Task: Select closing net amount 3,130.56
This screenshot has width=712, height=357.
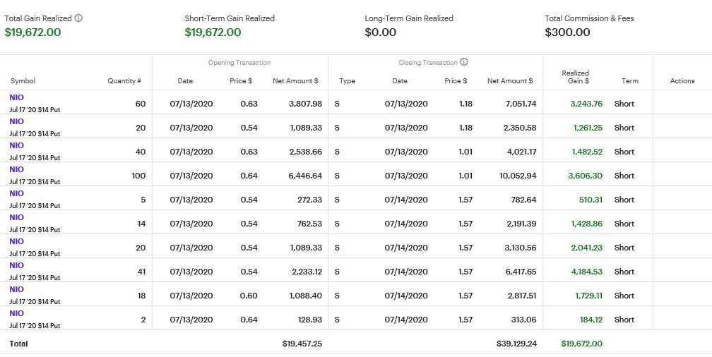Action: [521, 248]
